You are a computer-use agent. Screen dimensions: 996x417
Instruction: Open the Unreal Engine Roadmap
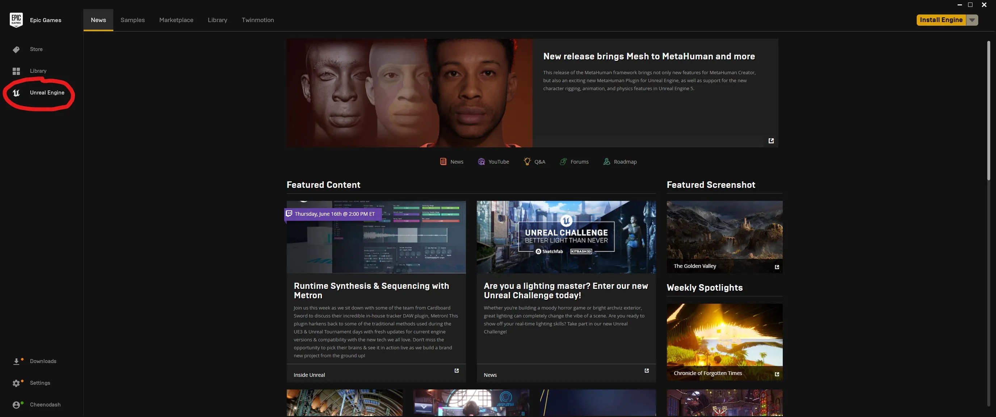620,161
